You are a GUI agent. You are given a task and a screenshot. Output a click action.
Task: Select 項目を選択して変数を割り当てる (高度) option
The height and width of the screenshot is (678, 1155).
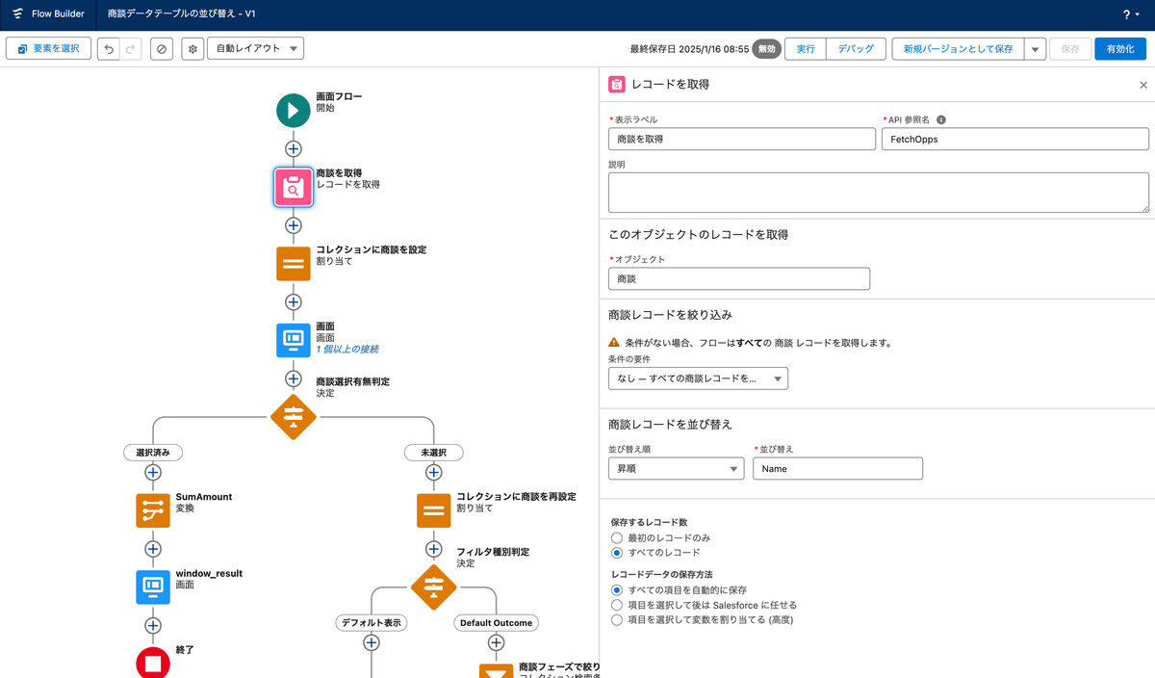pyautogui.click(x=617, y=620)
